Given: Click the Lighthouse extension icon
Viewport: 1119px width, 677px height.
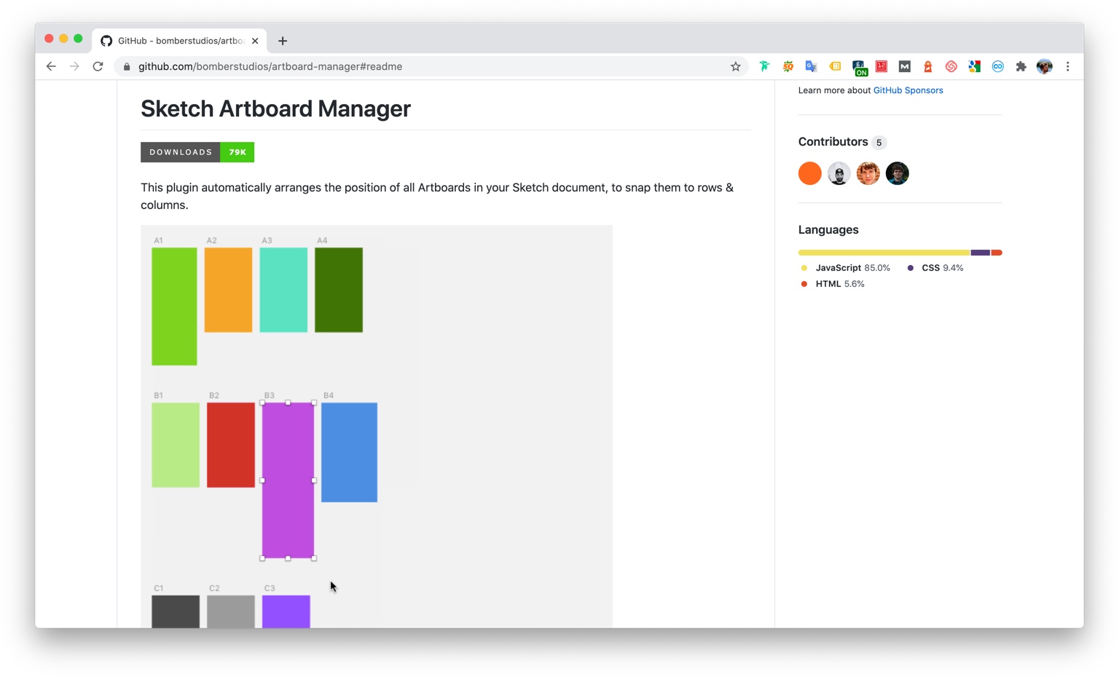Looking at the screenshot, I should coord(927,66).
